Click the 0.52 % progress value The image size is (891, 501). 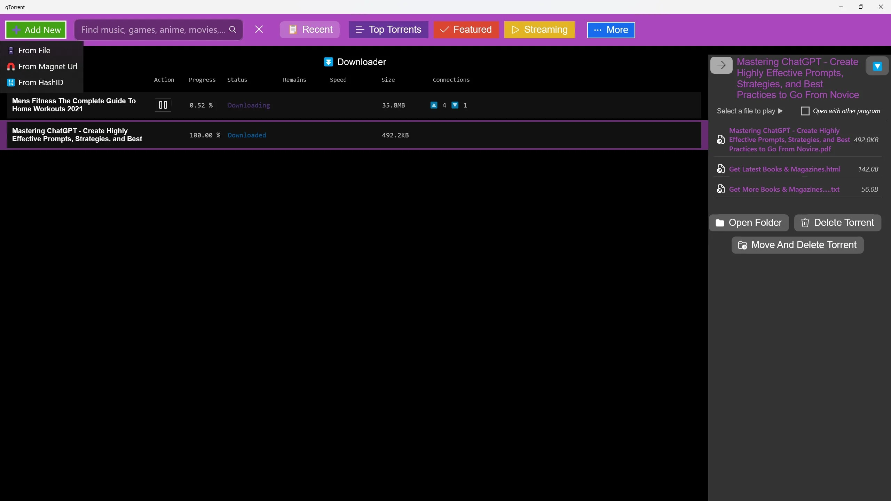(x=201, y=105)
